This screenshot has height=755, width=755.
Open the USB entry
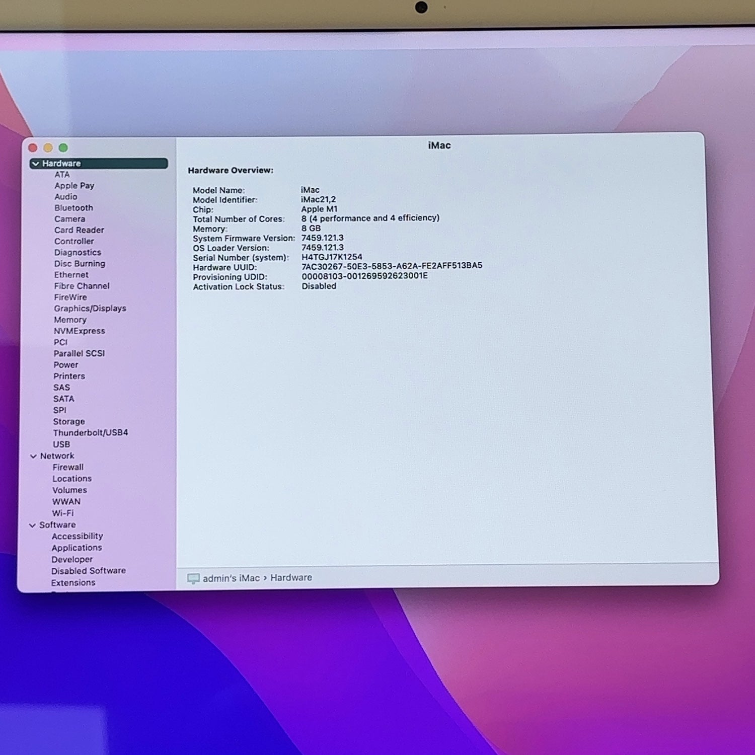(x=61, y=444)
